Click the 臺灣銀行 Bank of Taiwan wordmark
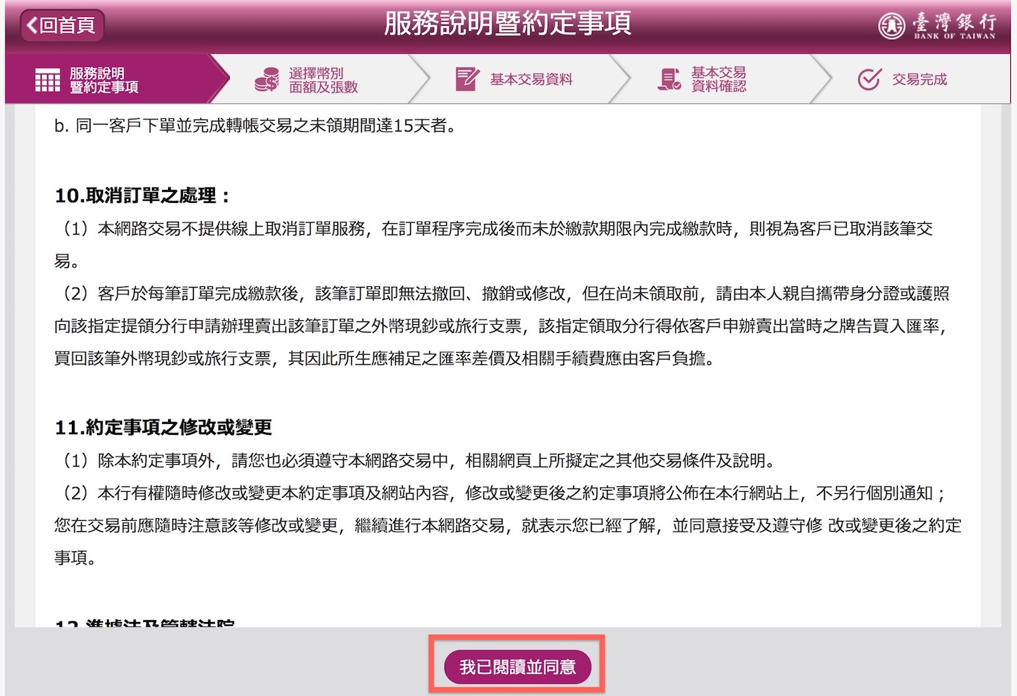 point(955,26)
